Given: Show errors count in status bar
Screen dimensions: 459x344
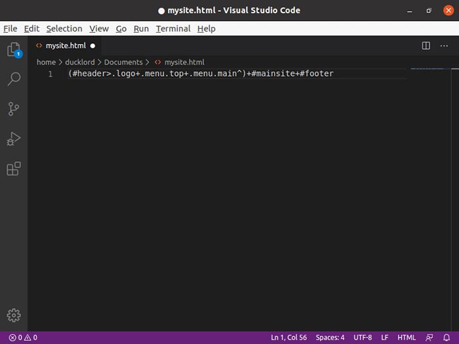Looking at the screenshot, I should [x=15, y=337].
